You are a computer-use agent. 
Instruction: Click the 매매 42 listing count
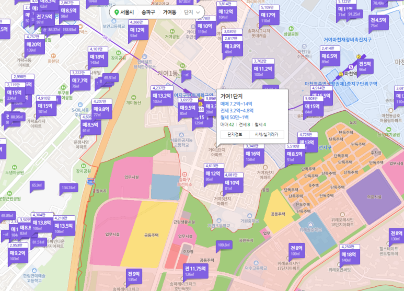point(227,125)
